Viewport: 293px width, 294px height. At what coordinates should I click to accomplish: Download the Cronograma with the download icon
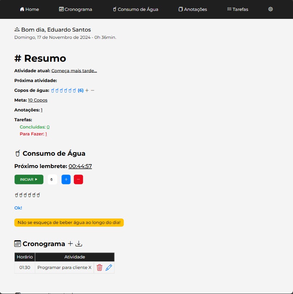coord(79,244)
